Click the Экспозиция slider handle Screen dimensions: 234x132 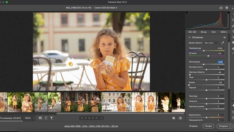coord(204,64)
